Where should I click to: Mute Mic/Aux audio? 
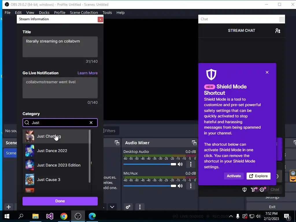pos(180,186)
